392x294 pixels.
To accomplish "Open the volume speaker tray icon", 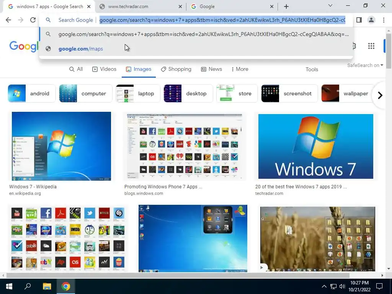I will (342, 286).
